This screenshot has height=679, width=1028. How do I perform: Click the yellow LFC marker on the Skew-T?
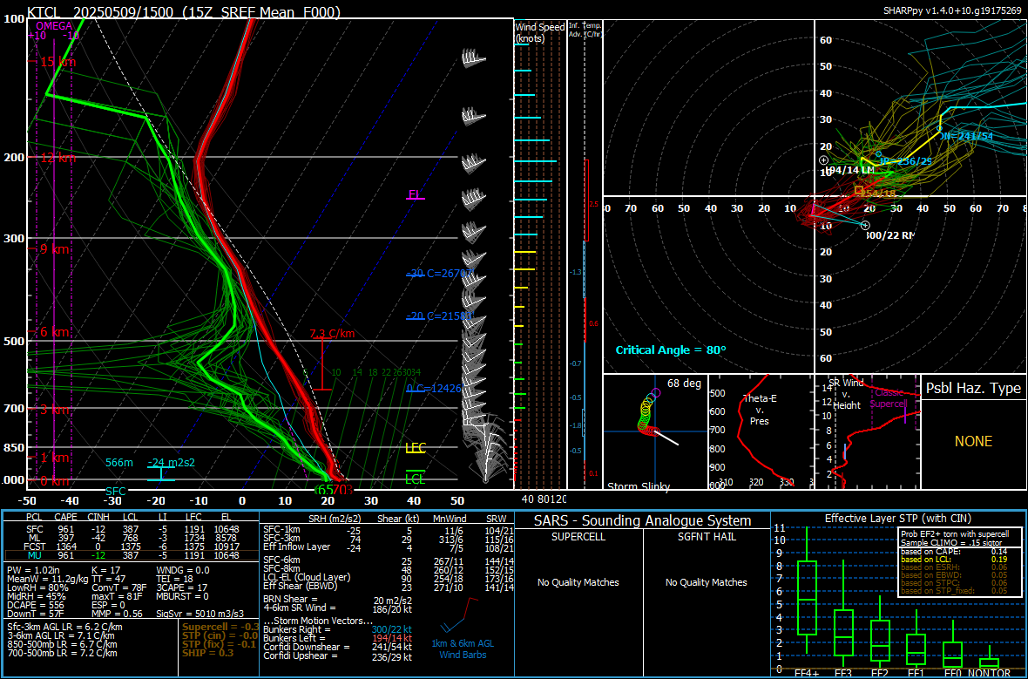(x=416, y=448)
